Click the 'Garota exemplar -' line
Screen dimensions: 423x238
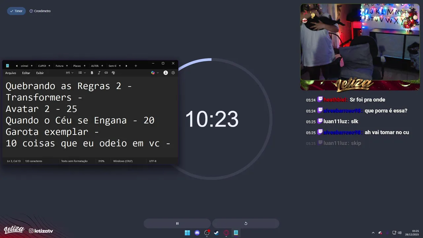52,132
